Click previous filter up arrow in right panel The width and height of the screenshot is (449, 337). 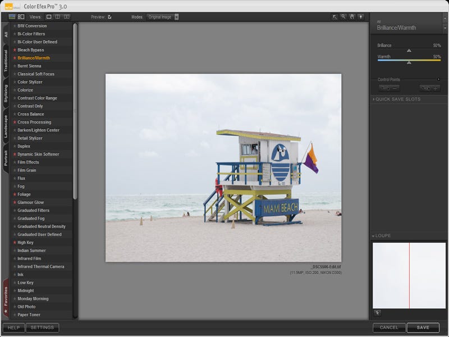(445, 18)
